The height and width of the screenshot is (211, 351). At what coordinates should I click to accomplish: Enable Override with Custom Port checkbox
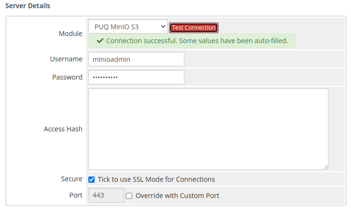tap(129, 196)
